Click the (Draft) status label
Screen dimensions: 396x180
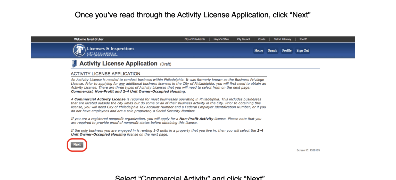[x=166, y=64]
